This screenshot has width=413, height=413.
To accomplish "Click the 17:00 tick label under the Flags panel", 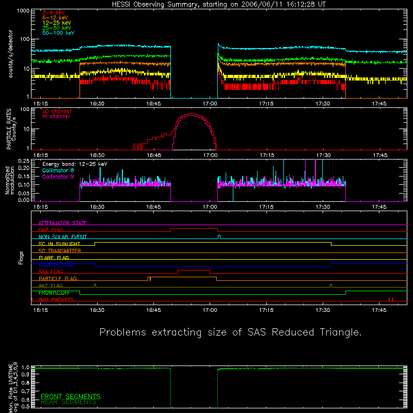I will coord(210,310).
